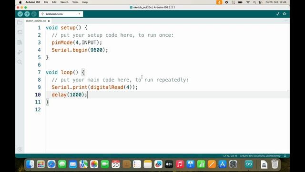Open Messages from the Dock
Screen dimensions: 305x172
(62, 164)
